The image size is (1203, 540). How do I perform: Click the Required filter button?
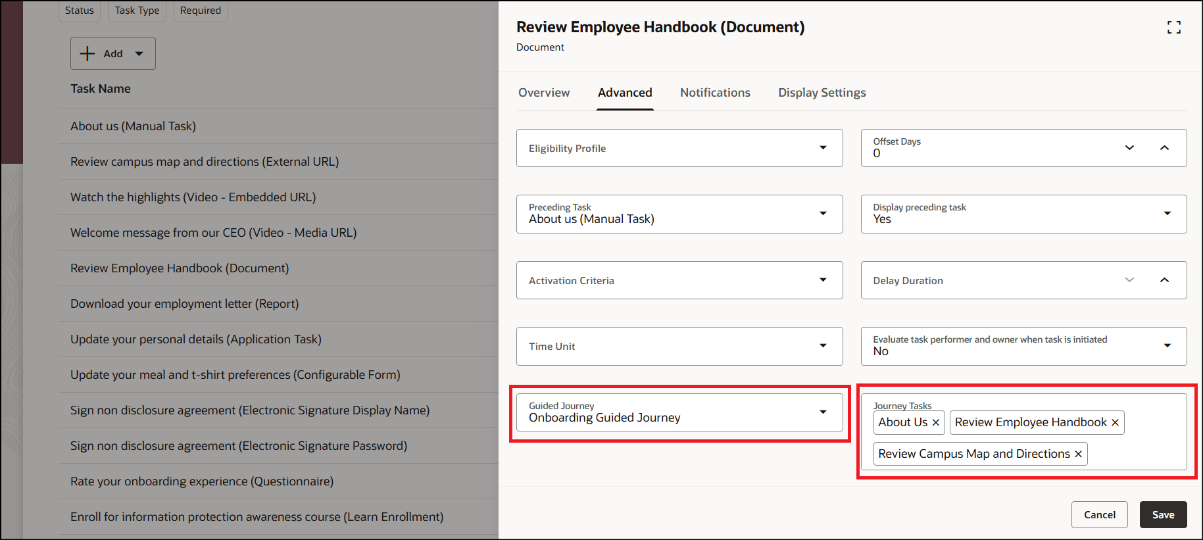point(201,11)
